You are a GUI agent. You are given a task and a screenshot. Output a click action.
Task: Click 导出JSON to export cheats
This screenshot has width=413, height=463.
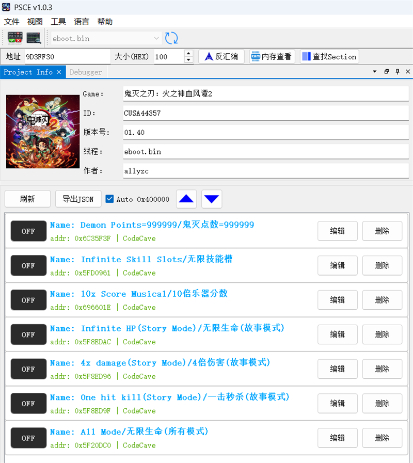click(x=78, y=199)
